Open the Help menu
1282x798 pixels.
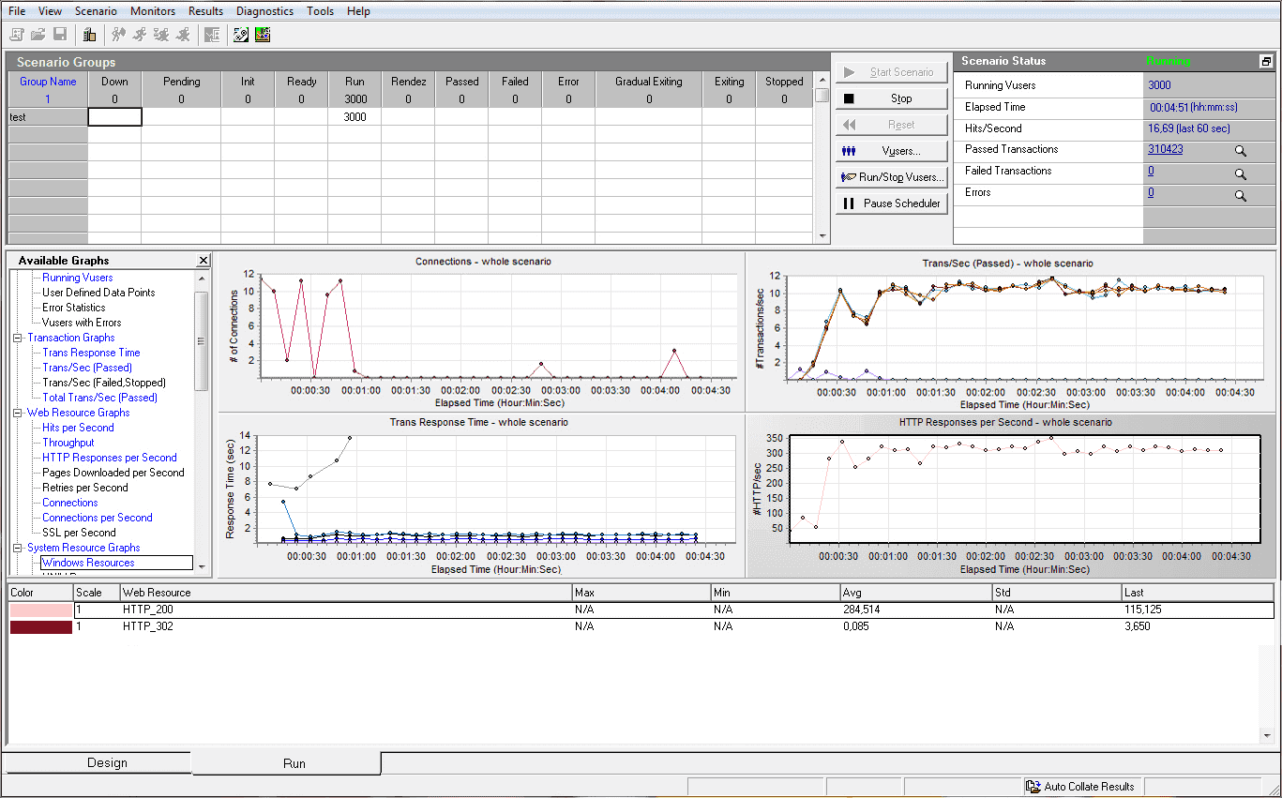point(358,11)
